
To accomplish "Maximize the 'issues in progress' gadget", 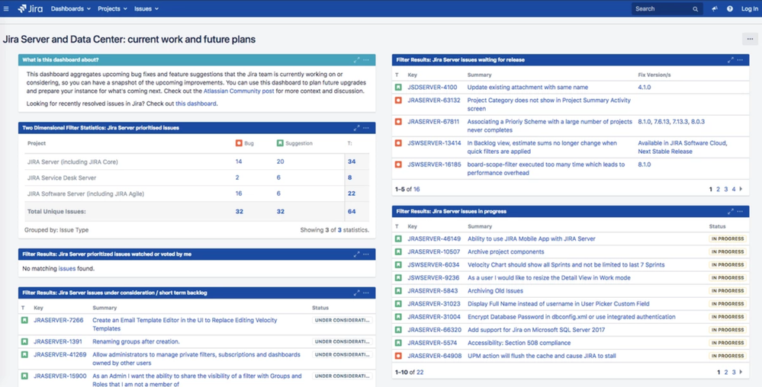I will [731, 211].
